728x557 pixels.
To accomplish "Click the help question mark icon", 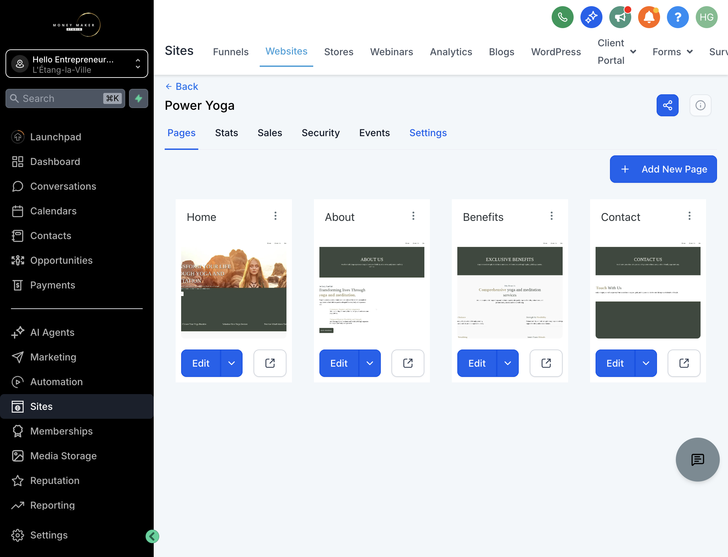I will [x=678, y=17].
